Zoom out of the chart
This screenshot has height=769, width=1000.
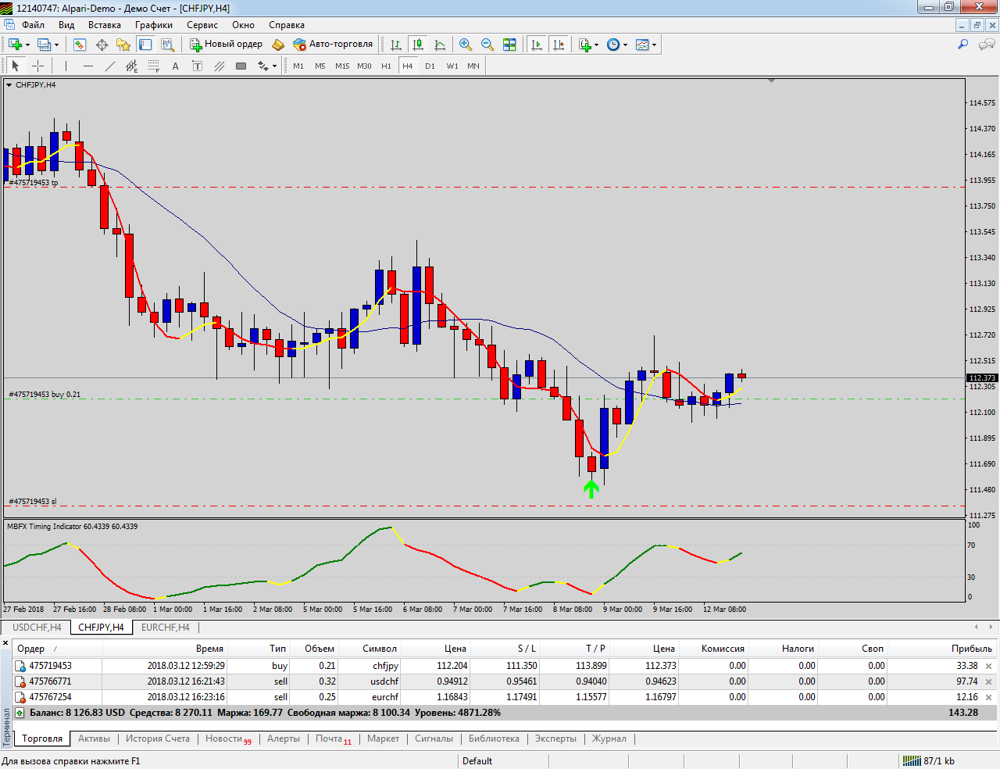487,45
